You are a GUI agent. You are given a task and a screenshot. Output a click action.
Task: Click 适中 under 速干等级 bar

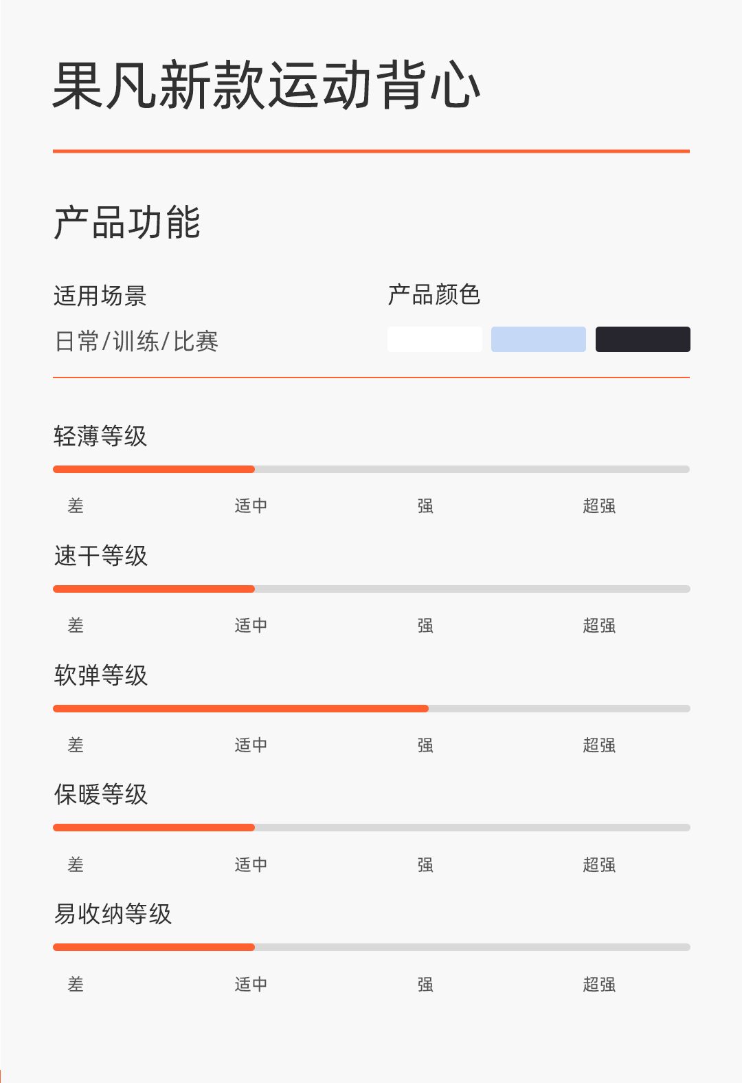251,626
